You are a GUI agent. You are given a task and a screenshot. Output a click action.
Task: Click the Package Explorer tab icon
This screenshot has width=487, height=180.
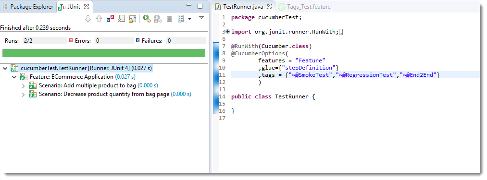click(5, 7)
